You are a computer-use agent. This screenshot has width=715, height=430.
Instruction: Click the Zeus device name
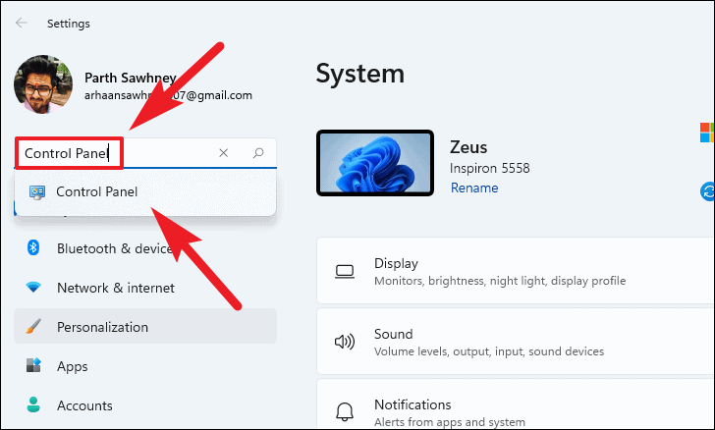coord(468,147)
